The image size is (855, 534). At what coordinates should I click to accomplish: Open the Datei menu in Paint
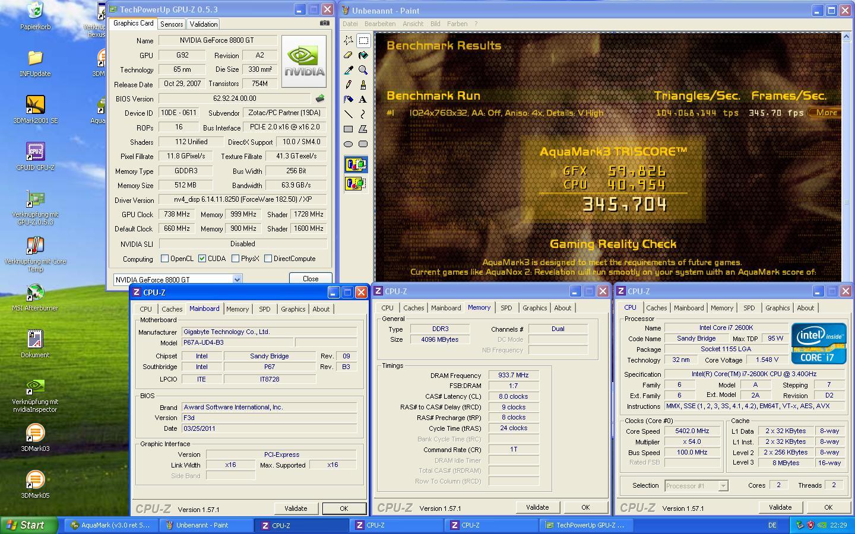coord(350,24)
